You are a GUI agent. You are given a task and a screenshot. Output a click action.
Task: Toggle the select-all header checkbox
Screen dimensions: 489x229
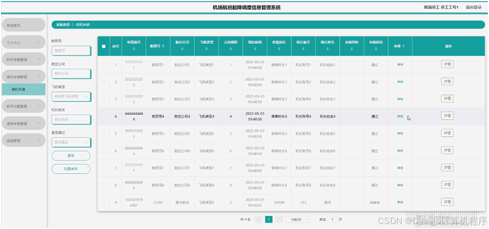pos(103,46)
